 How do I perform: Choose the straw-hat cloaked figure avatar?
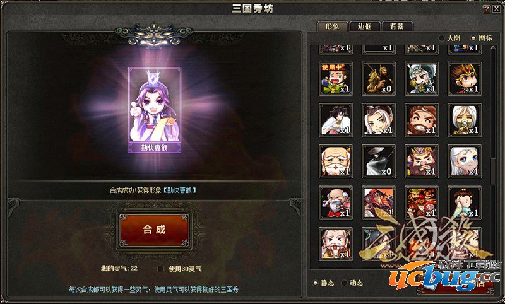coord(378,161)
